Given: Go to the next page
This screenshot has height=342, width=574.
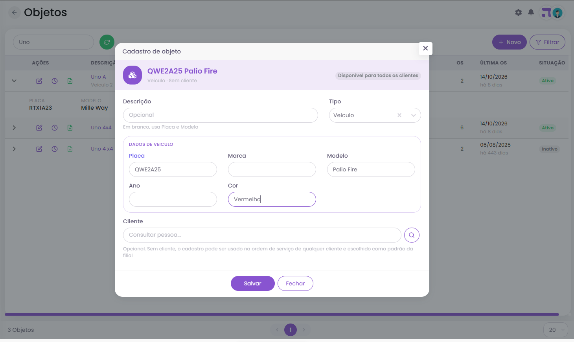Looking at the screenshot, I should 304,330.
